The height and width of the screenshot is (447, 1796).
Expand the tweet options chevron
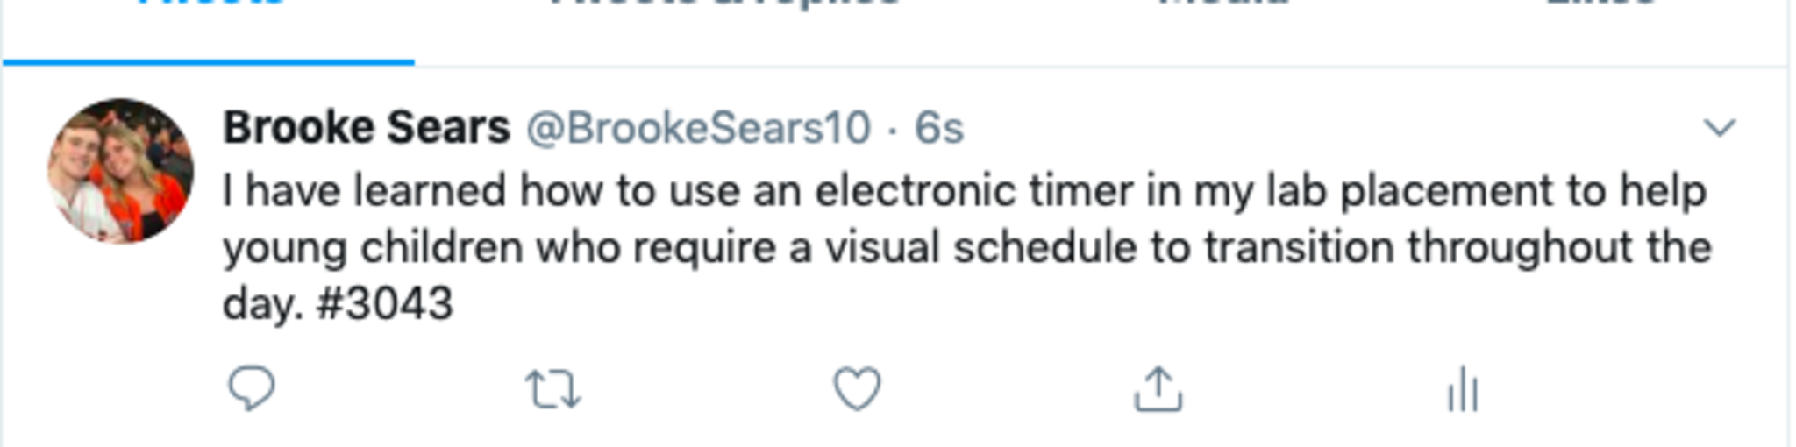(1719, 128)
